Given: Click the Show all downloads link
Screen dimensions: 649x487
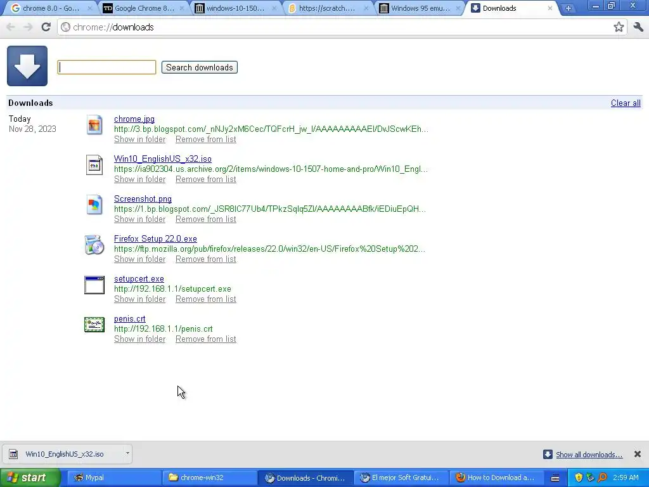Looking at the screenshot, I should tap(589, 455).
